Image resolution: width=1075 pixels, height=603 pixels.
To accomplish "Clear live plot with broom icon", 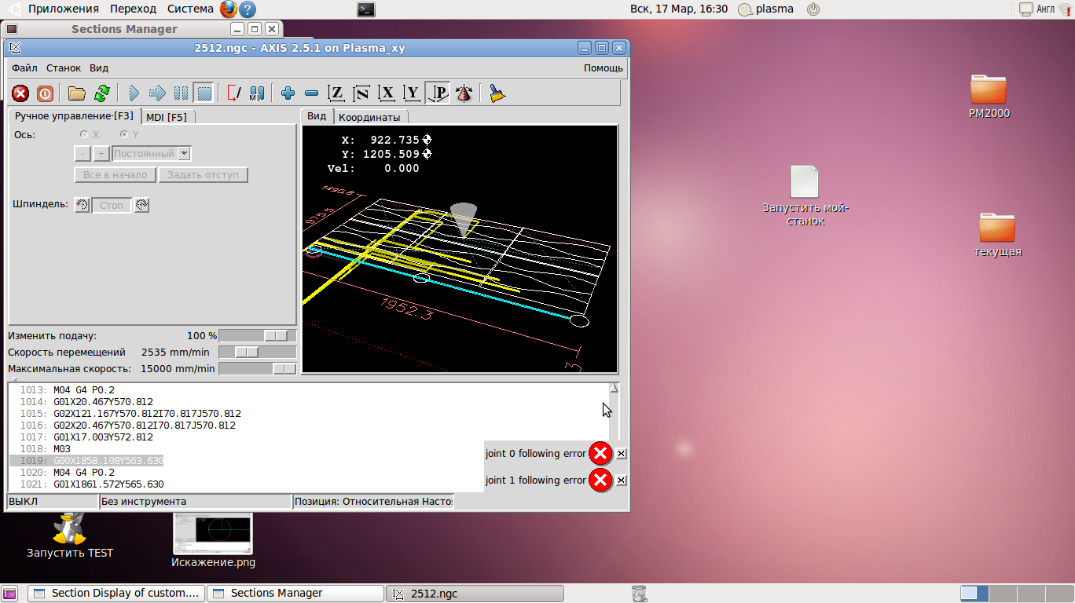I will pyautogui.click(x=496, y=94).
